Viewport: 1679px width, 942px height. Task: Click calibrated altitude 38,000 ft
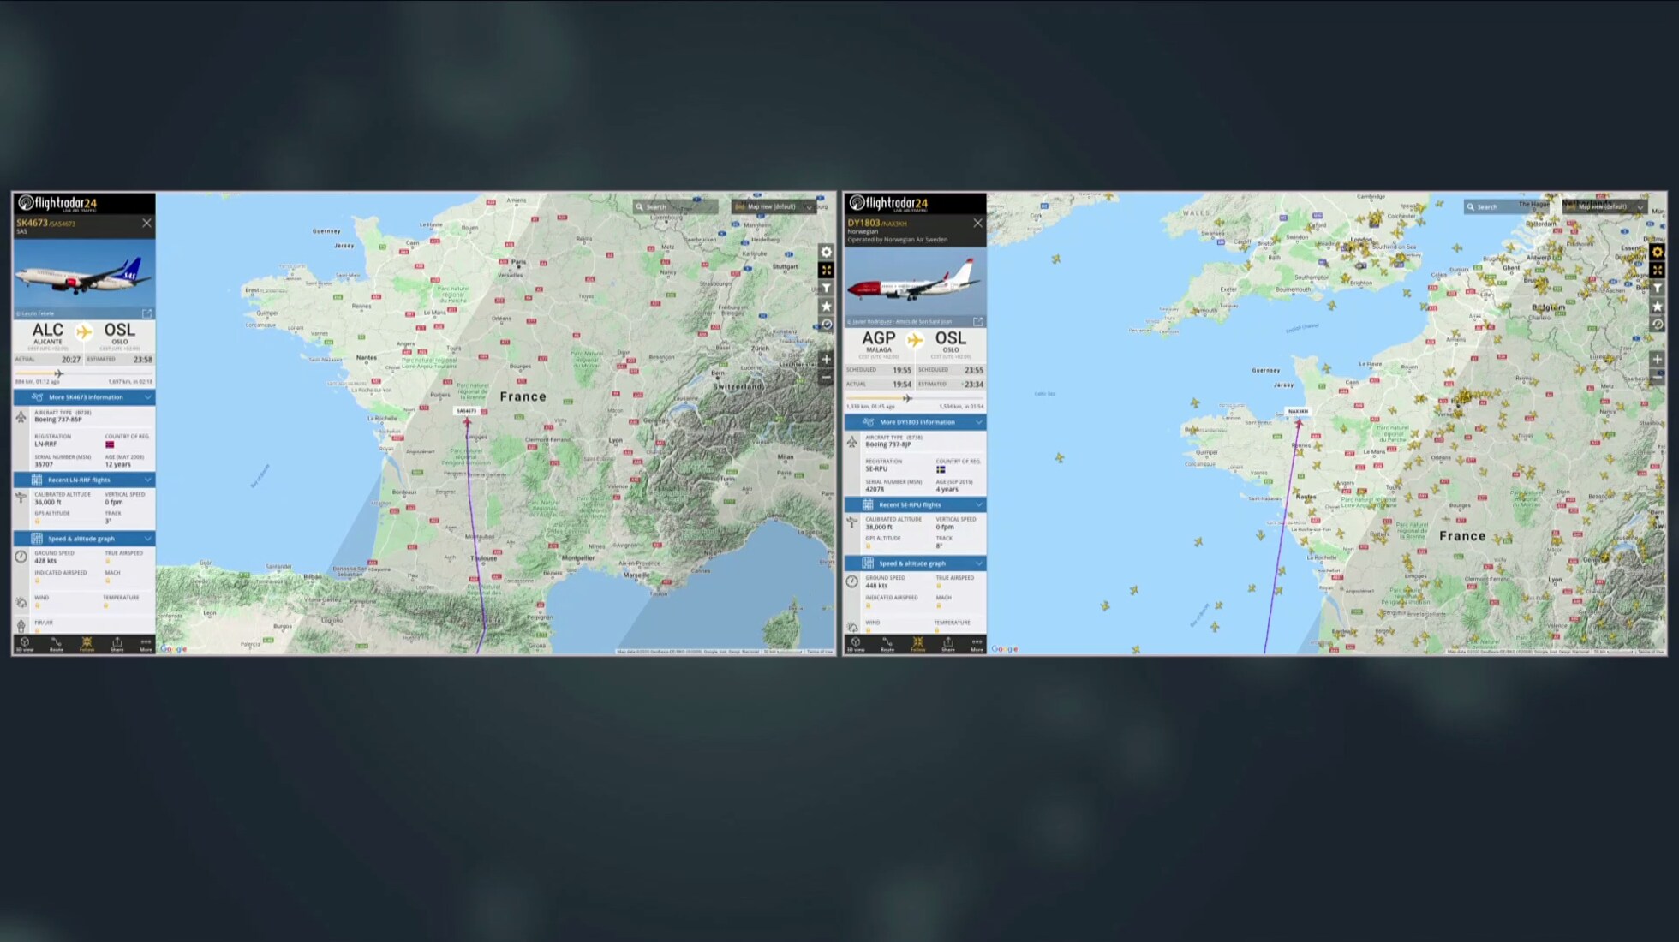pyautogui.click(x=879, y=527)
